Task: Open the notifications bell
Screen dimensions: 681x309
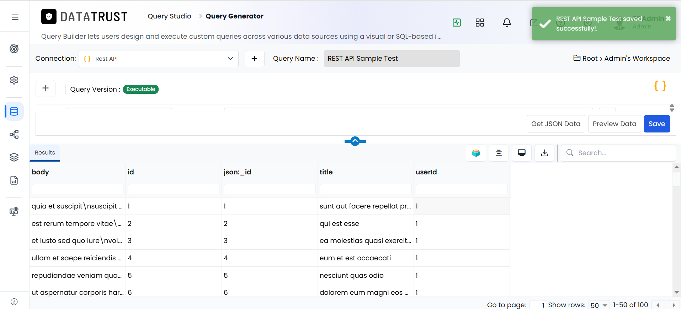Action: pos(507,23)
